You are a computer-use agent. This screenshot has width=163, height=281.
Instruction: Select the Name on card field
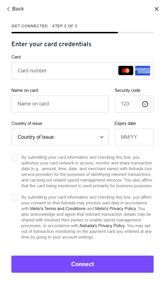(x=60, y=104)
